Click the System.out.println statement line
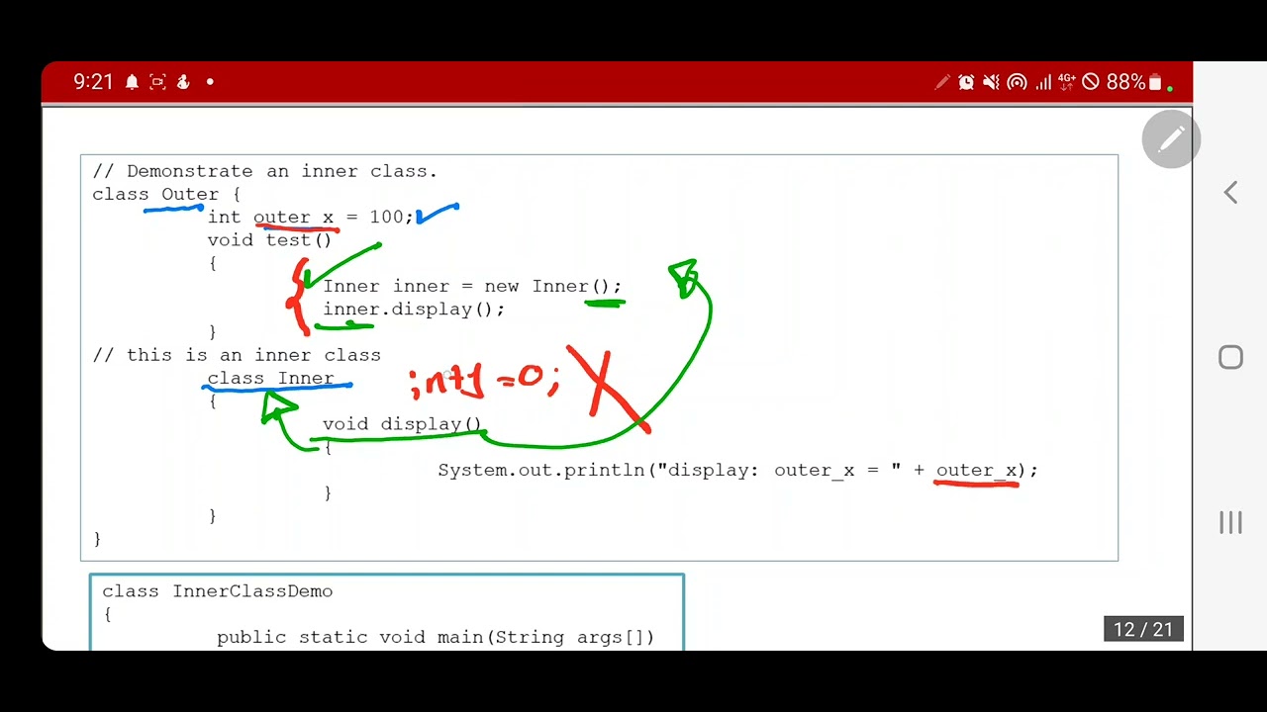The width and height of the screenshot is (1267, 712). click(737, 470)
